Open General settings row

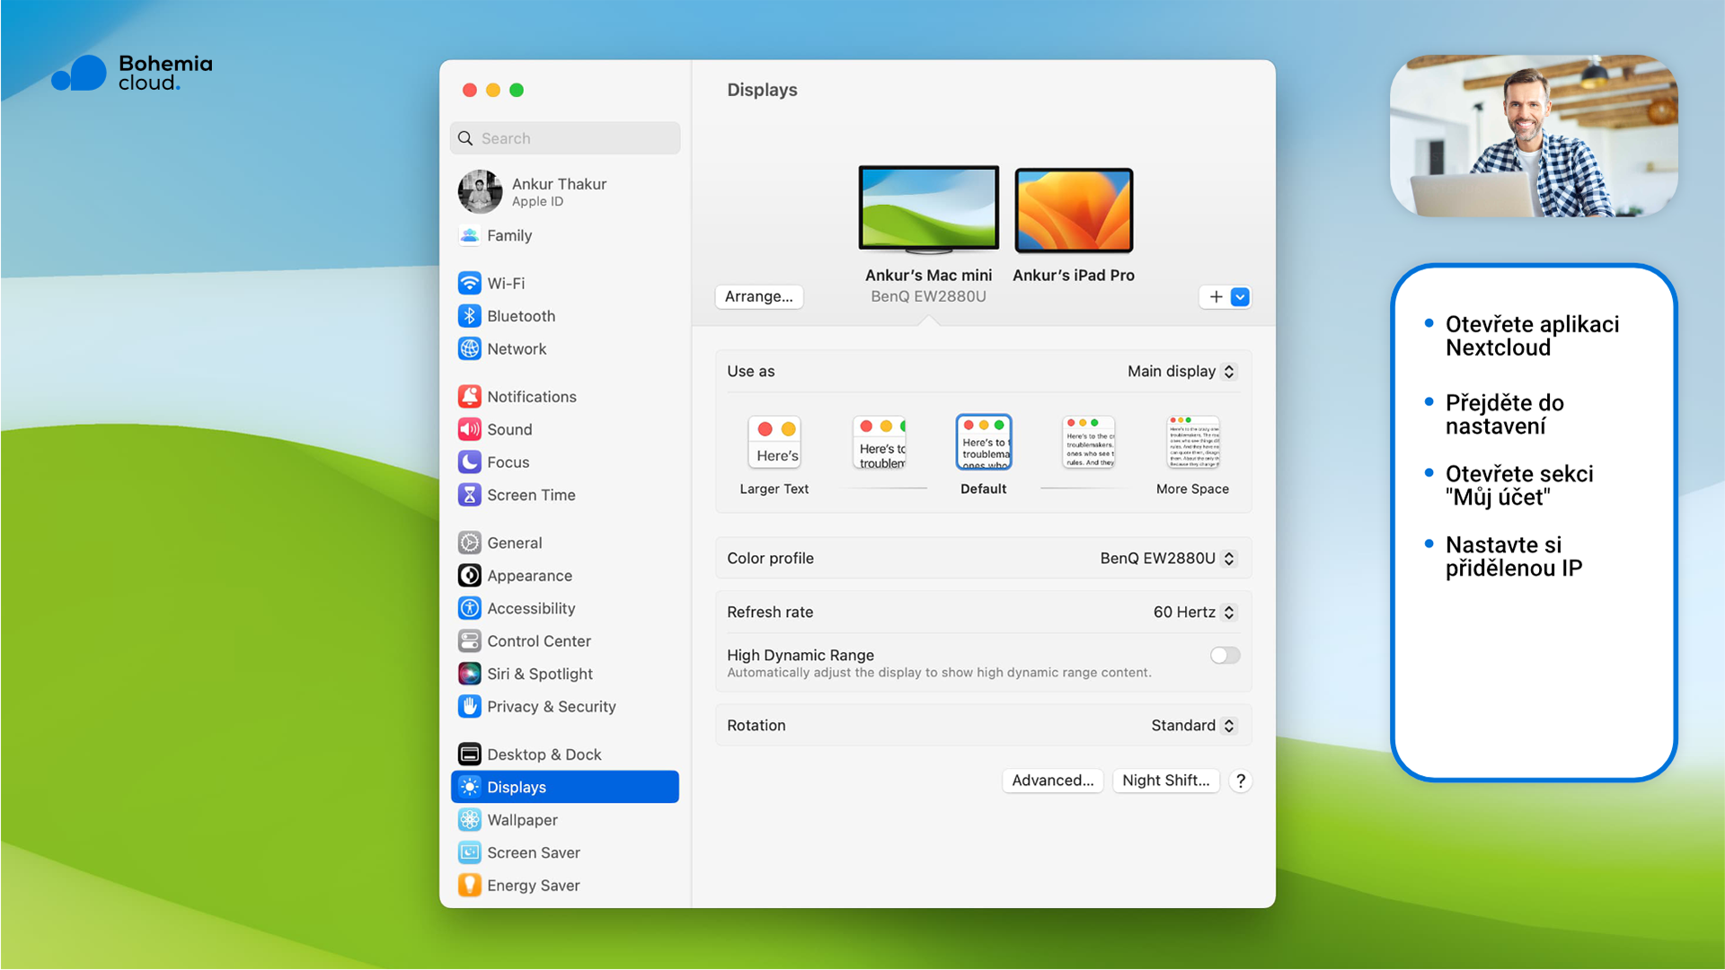[565, 542]
